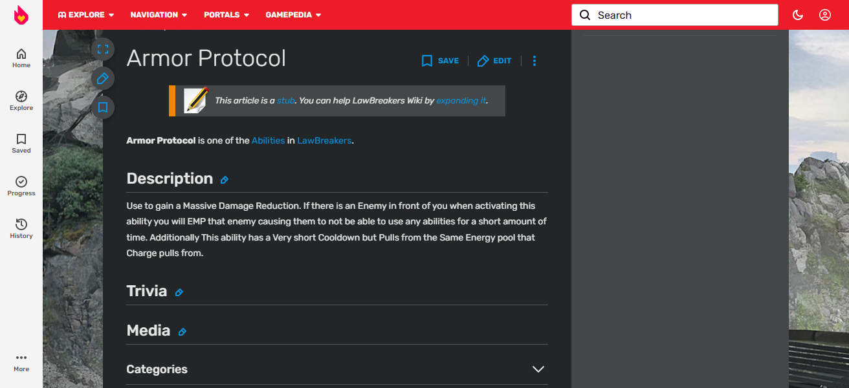This screenshot has width=849, height=388.
Task: Follow the expanding it link
Action: coord(461,101)
